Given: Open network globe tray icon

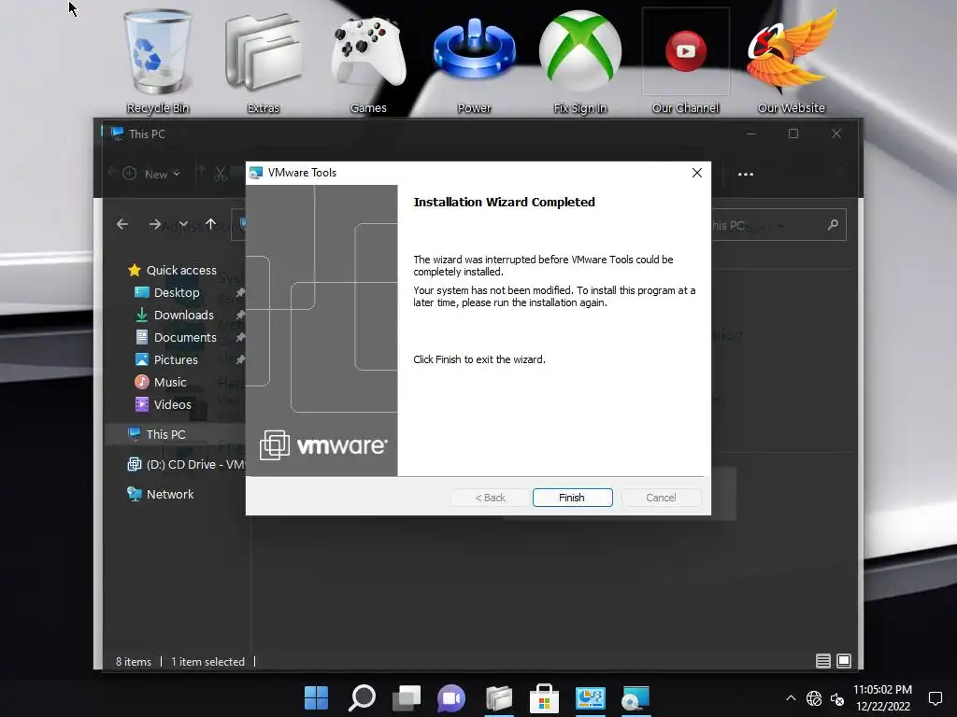Looking at the screenshot, I should [814, 698].
